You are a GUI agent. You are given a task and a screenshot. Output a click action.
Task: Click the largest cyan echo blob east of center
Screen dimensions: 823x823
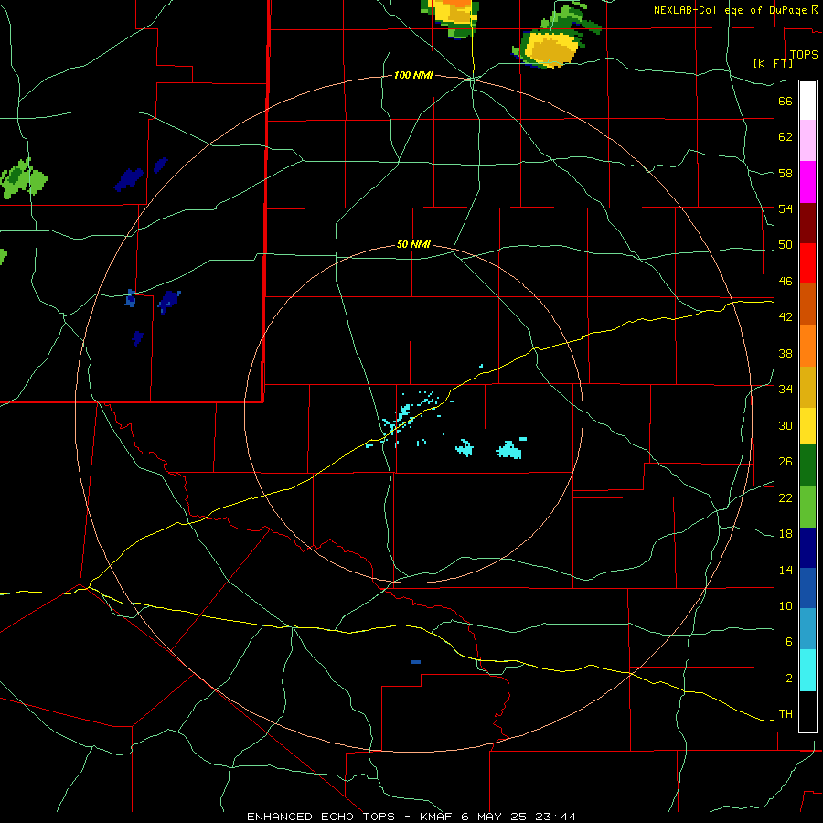tap(508, 450)
